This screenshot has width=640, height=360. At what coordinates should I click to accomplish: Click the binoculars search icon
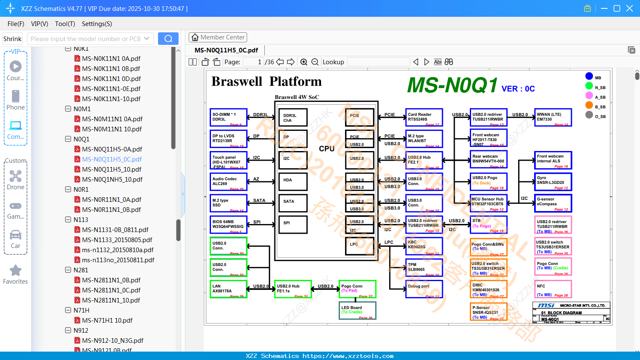(x=449, y=62)
